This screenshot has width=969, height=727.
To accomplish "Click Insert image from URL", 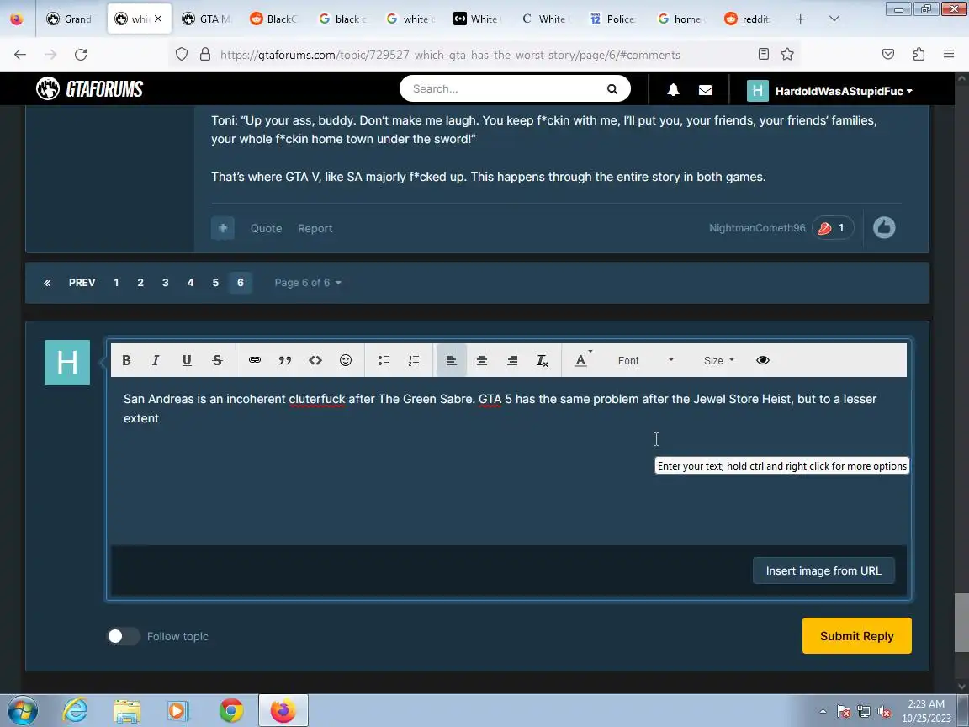I will pyautogui.click(x=823, y=570).
